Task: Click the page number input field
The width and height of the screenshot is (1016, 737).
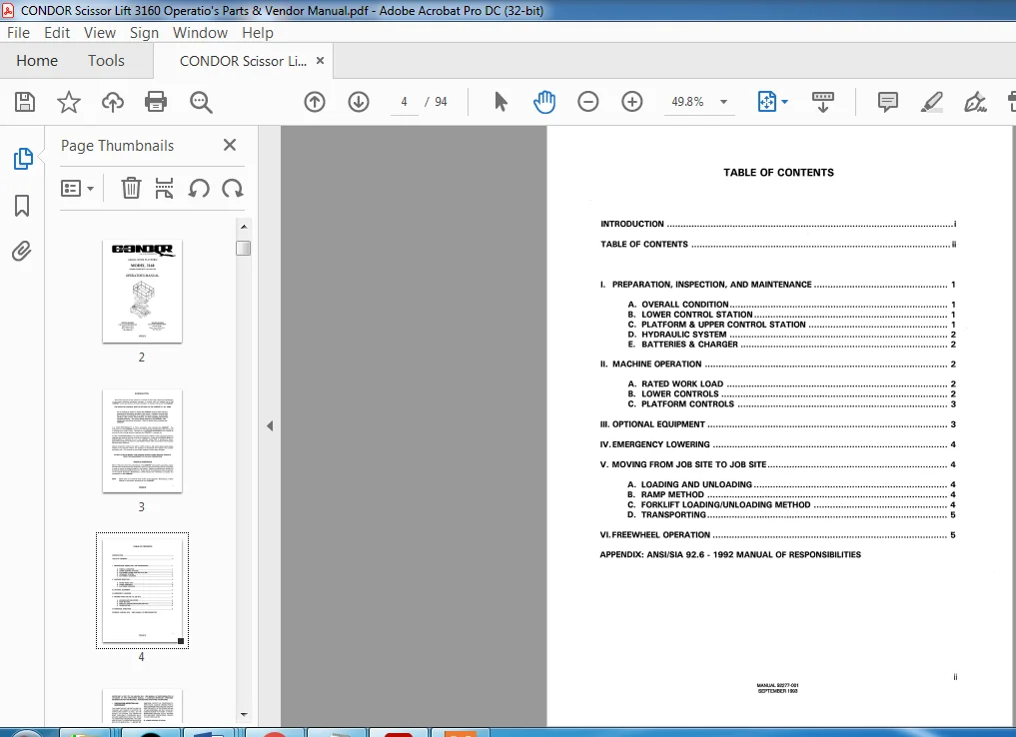Action: click(x=404, y=102)
